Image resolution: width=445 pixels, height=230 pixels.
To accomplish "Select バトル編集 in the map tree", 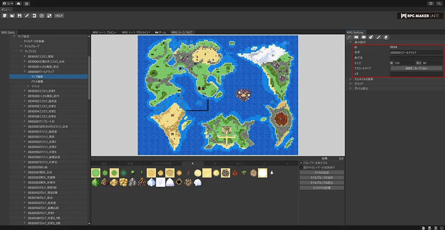I will tap(37, 81).
